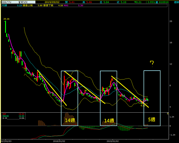Click the MAS legend label
Image resolution: width=179 pixels, height=143 pixels.
(66, 5)
